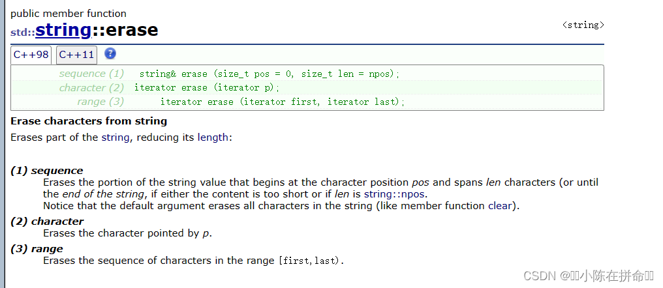Select the "sequence (1)" prototype label
The image size is (663, 288).
pos(92,74)
